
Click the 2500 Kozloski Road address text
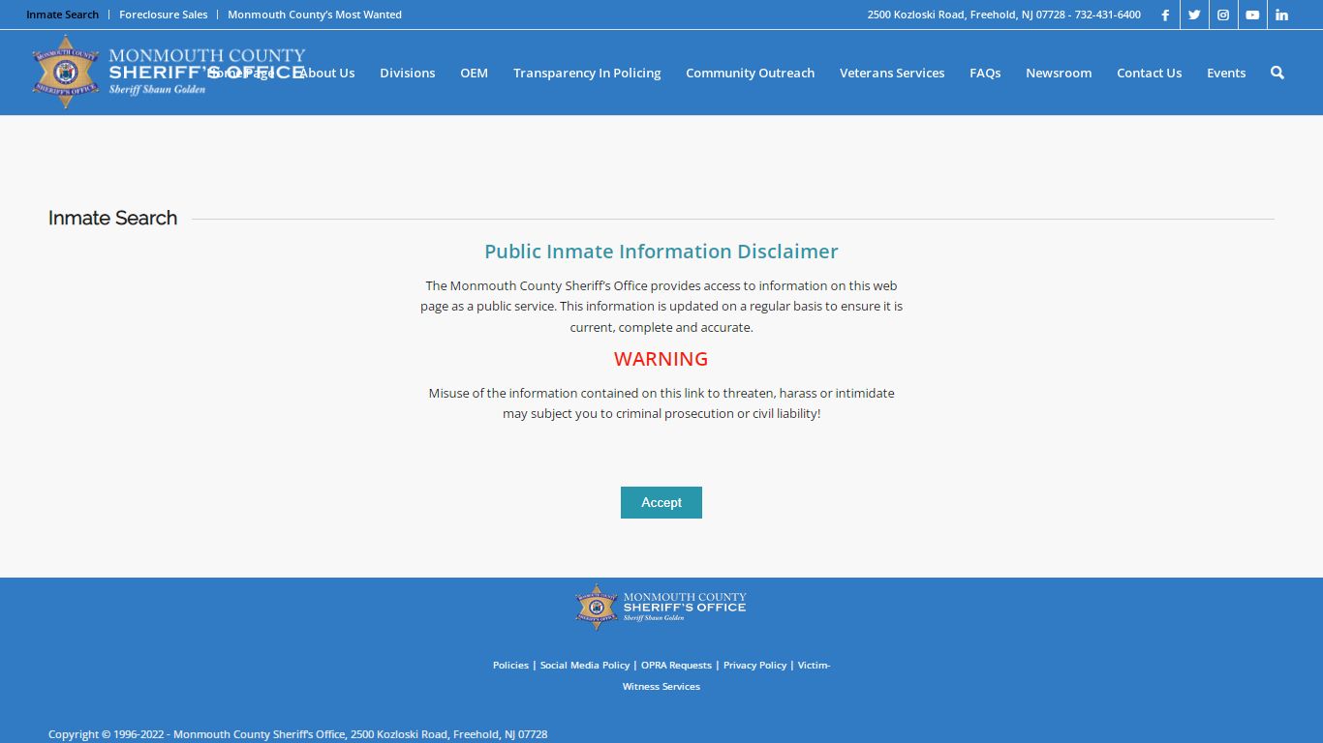coord(1004,15)
